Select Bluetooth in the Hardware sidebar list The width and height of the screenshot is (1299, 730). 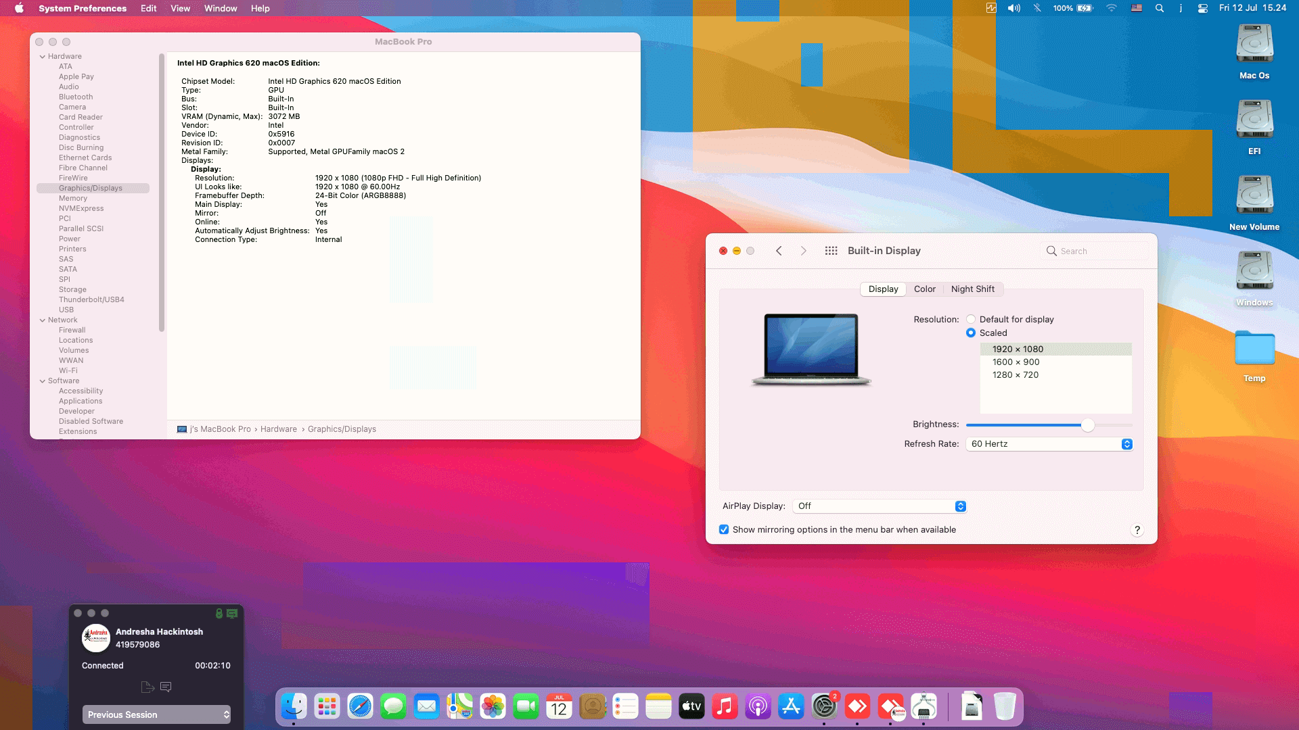coord(76,97)
